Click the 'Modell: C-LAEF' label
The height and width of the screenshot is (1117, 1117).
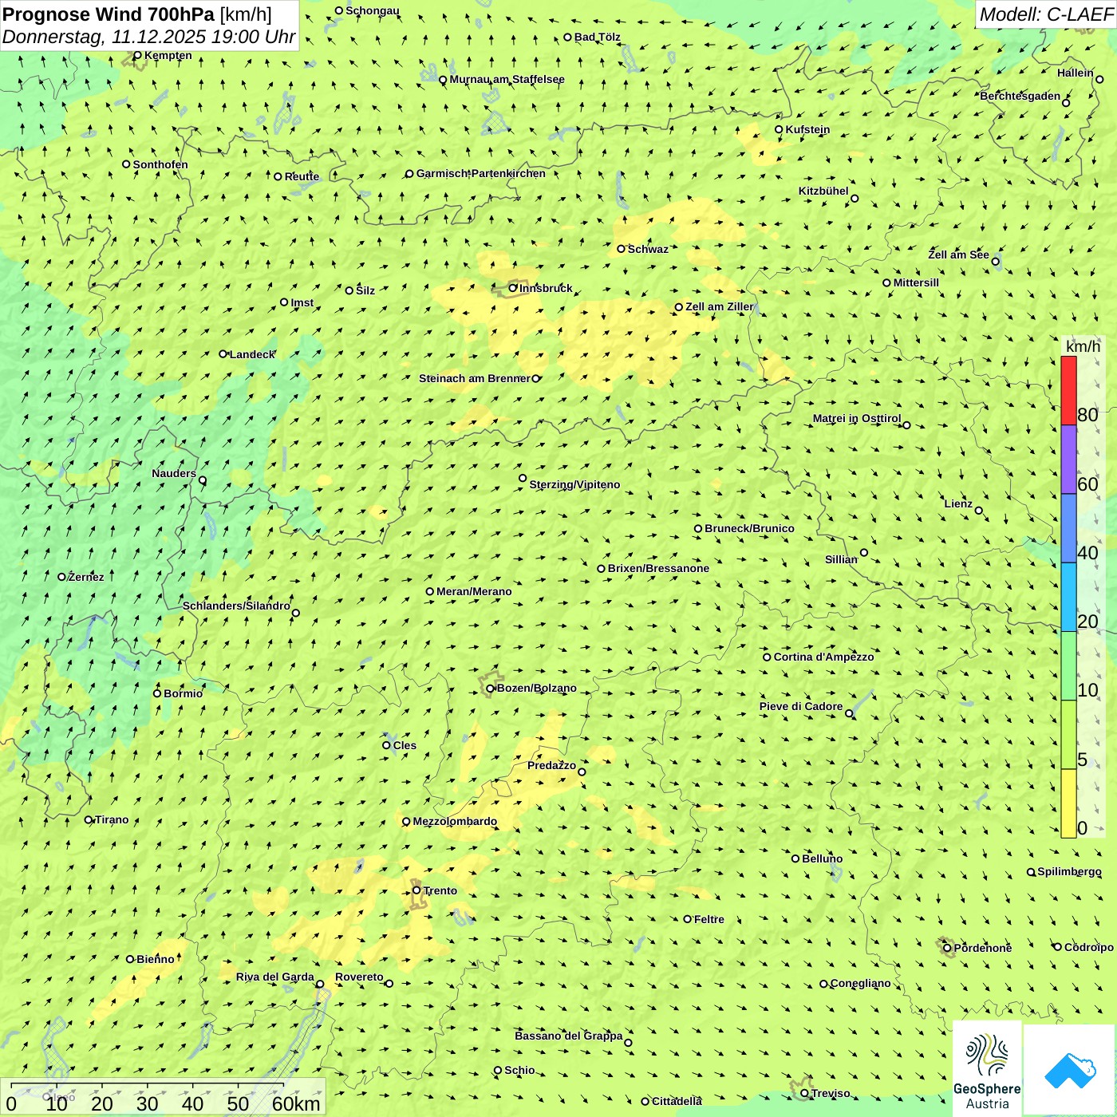[x=1045, y=14]
